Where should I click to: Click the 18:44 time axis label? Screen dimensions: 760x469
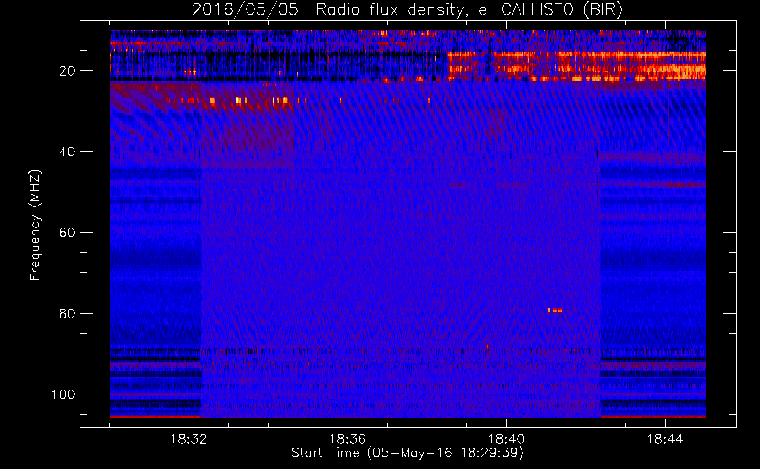click(665, 439)
